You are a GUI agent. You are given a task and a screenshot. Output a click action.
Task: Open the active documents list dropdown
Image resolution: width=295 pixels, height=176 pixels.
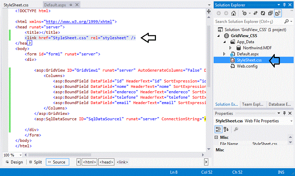[209, 5]
